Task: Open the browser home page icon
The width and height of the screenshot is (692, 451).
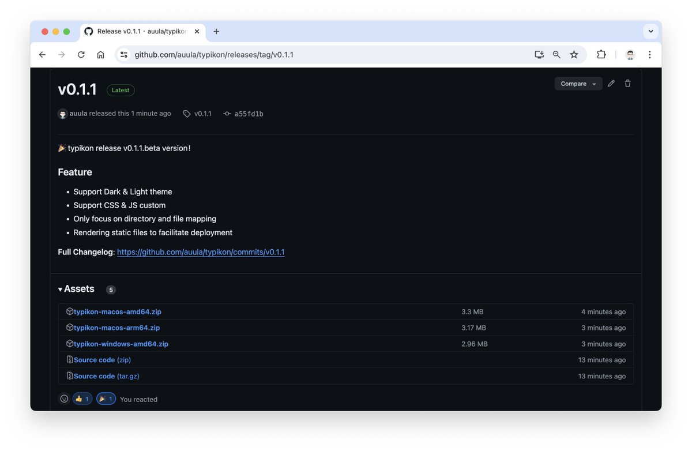Action: point(100,55)
